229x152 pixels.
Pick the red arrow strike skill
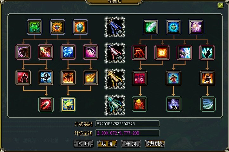pyautogui.click(x=46, y=104)
